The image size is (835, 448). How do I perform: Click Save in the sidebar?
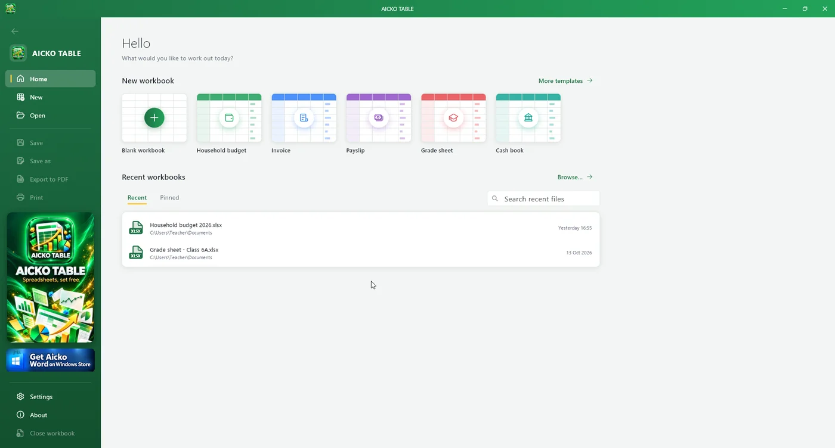pos(51,143)
